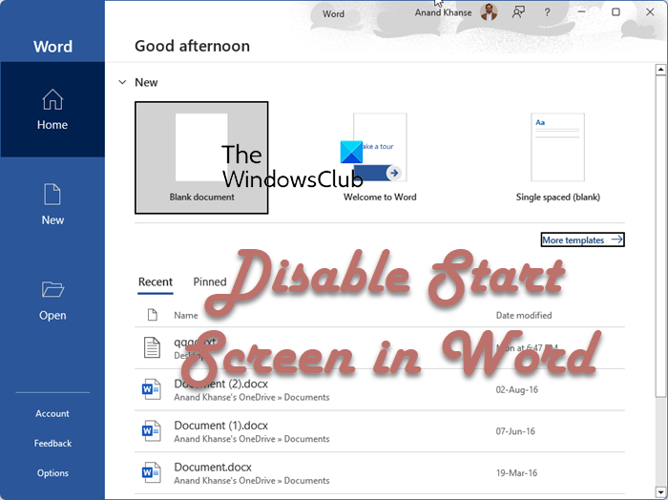Click the scrollbar down arrow

click(660, 491)
